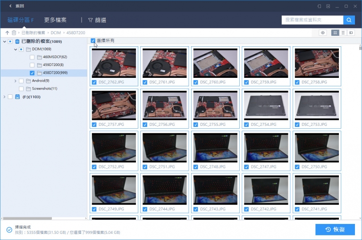Screen dimensions: 362x240
Task: Uncheck DSC_2762.JPG checkbox
Action: click(x=94, y=83)
